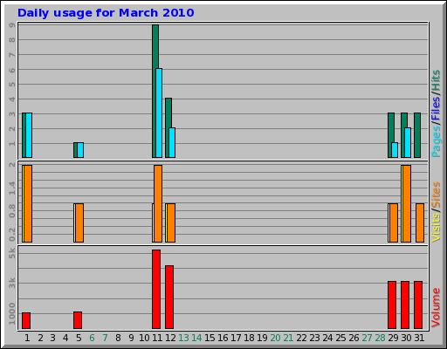Click the red volume bar for day 29
The height and width of the screenshot is (349, 447).
click(392, 305)
